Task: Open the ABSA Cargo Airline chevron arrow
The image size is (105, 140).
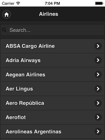Action: click(98, 46)
